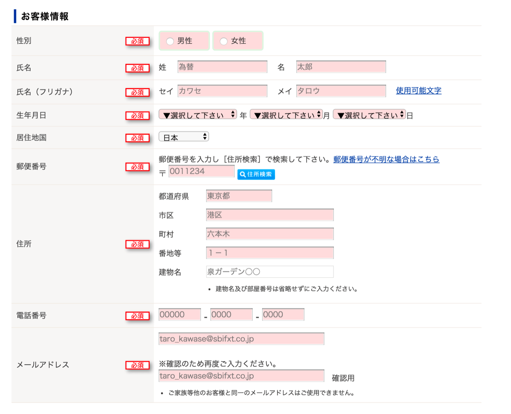Click the 市区 city field

[x=270, y=215]
